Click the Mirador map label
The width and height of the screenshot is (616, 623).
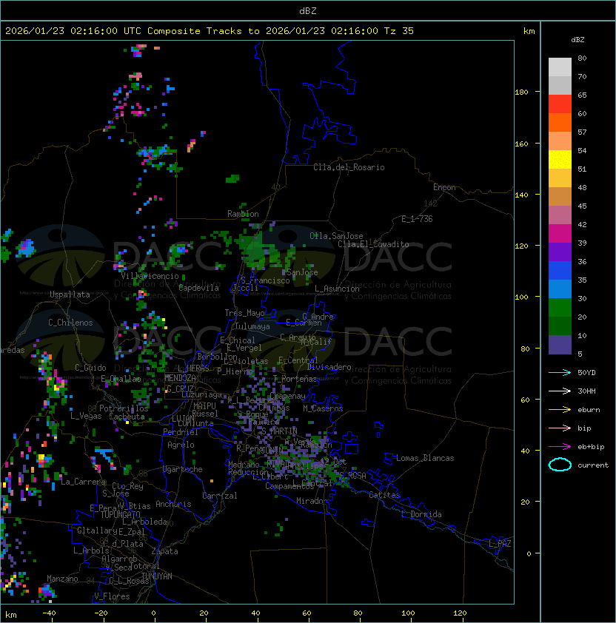pyautogui.click(x=312, y=501)
